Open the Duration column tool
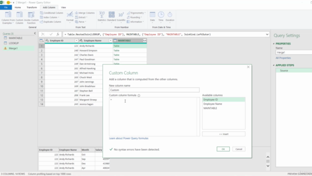 (x=170, y=17)
